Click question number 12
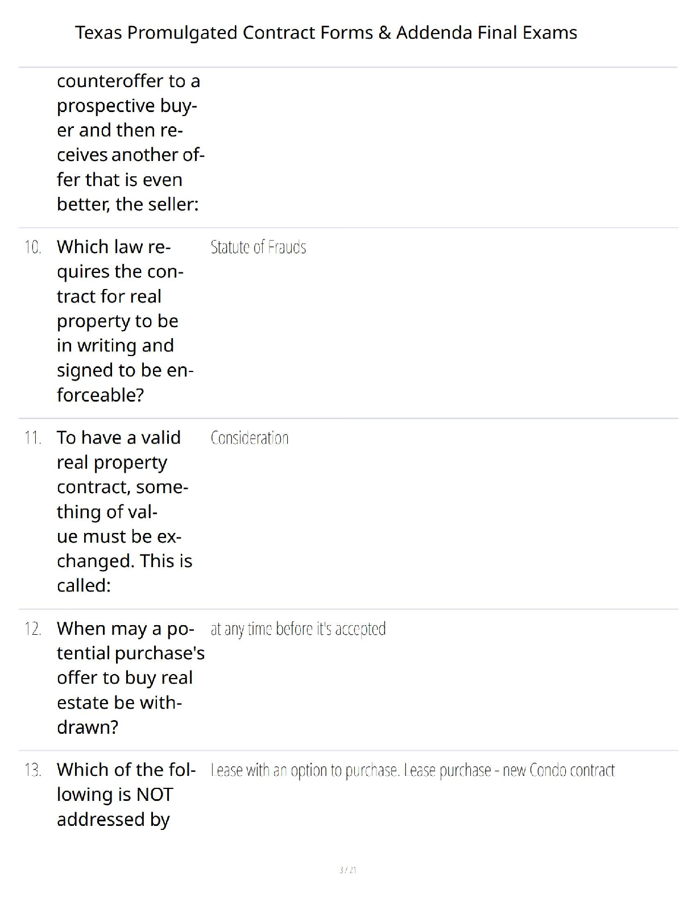This screenshot has width=696, height=901. [x=33, y=629]
